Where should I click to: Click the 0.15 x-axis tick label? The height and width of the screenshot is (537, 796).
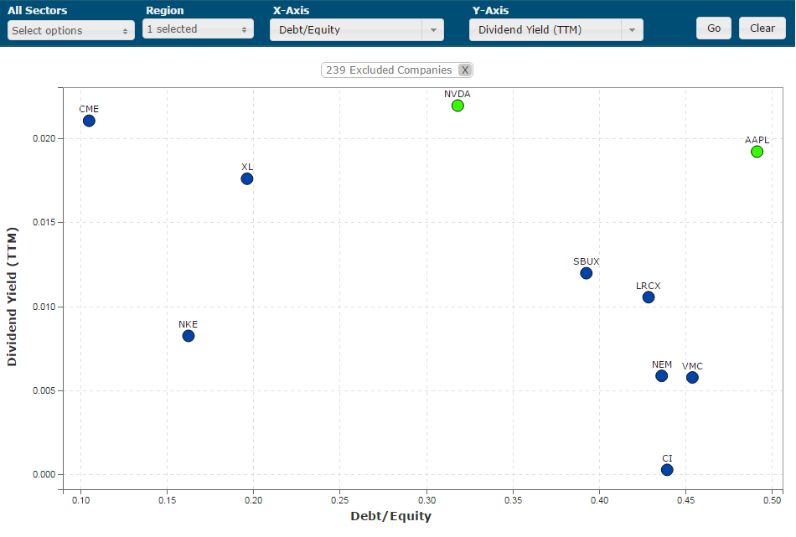pos(167,500)
